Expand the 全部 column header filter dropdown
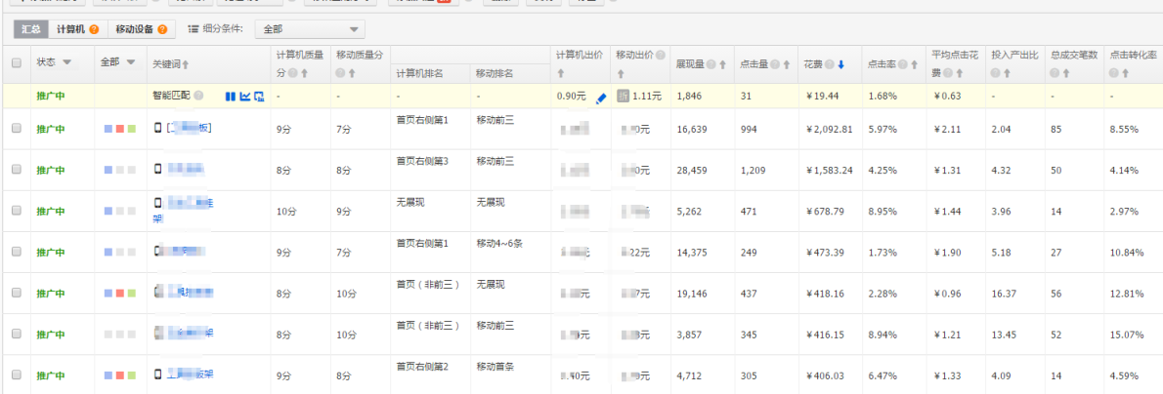The height and width of the screenshot is (394, 1163). pyautogui.click(x=131, y=63)
